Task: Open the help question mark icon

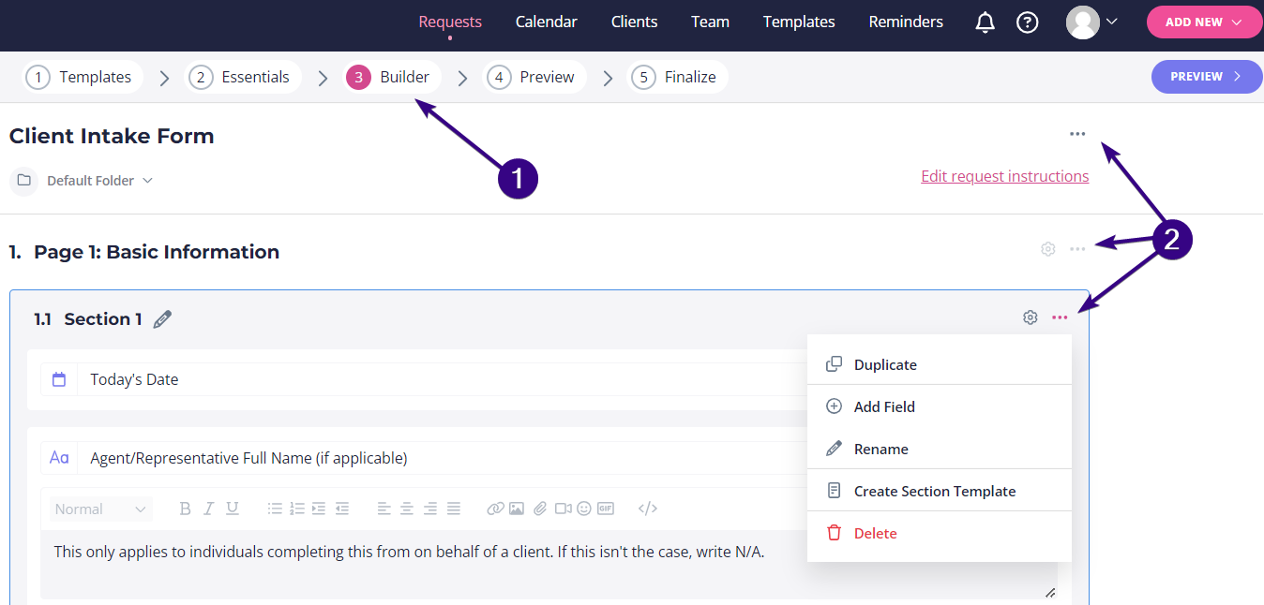Action: tap(1028, 22)
